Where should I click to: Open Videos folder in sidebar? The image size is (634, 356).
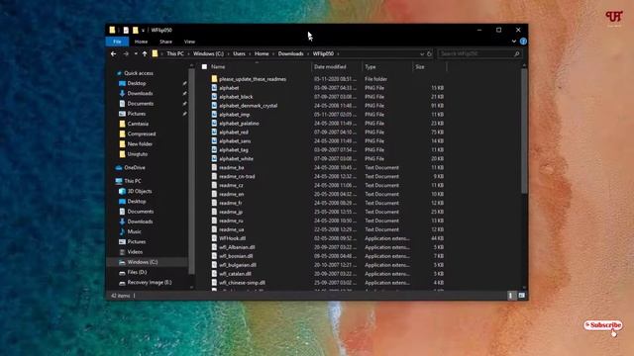click(131, 252)
